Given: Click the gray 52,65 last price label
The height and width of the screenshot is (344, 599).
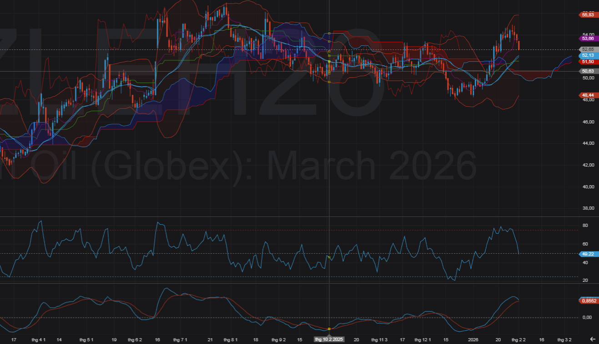Looking at the screenshot, I should 588,49.
